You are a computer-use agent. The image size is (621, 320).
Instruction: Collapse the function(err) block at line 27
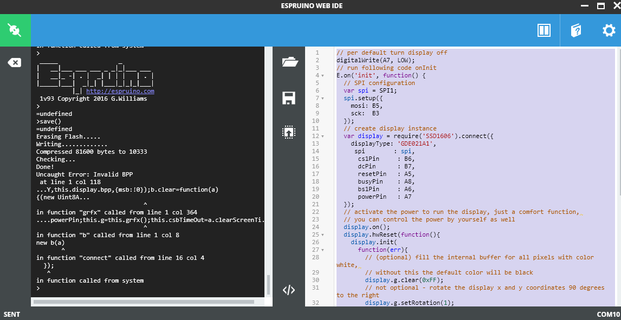pos(323,250)
